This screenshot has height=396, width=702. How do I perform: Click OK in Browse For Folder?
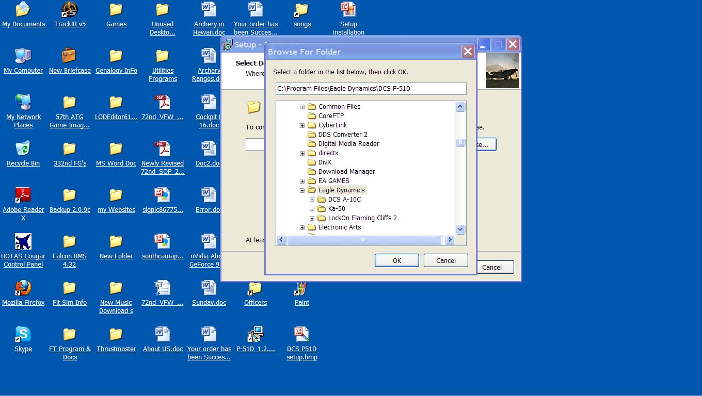[396, 260]
